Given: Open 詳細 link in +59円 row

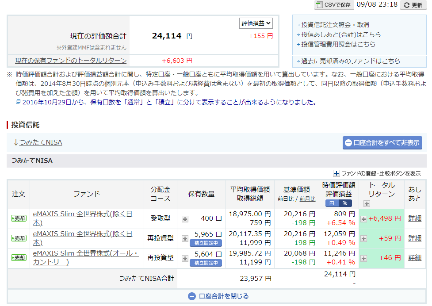Looking at the screenshot, I should click(x=415, y=238).
